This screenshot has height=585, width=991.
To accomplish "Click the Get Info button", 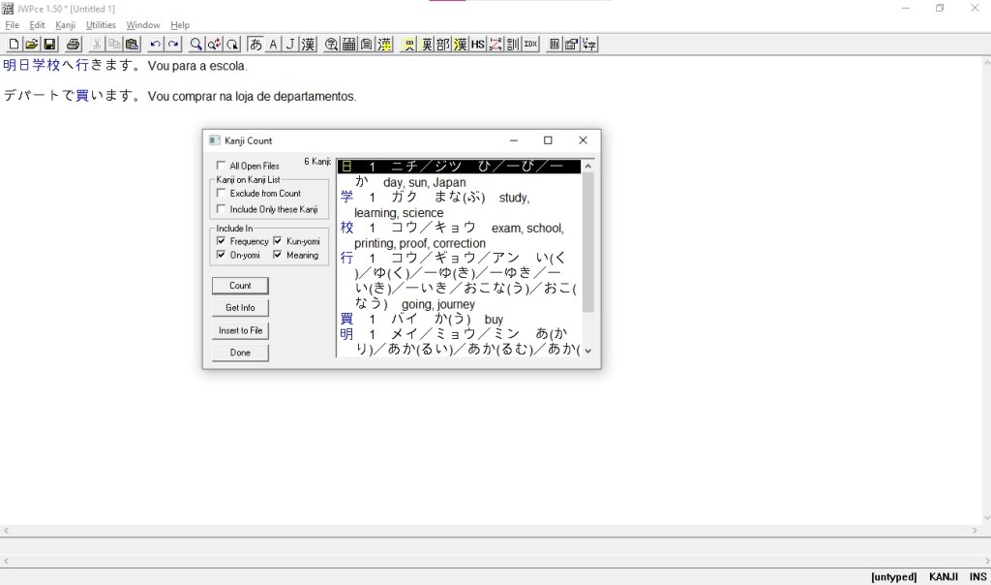I will pyautogui.click(x=240, y=308).
